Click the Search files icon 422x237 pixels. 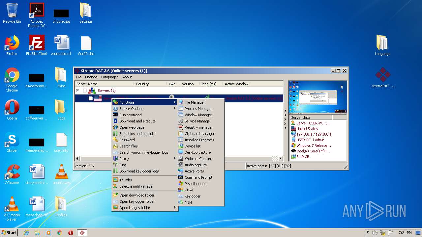115,146
